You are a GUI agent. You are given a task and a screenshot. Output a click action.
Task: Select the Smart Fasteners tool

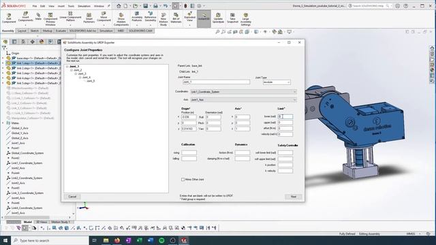[x=89, y=18]
